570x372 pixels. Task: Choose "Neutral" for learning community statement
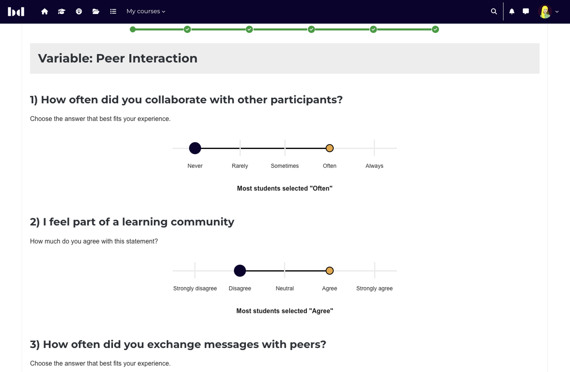click(x=285, y=271)
